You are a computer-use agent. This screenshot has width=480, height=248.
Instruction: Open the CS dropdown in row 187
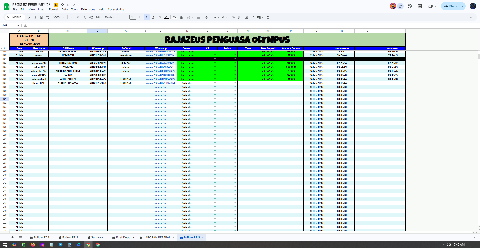tap(215, 83)
